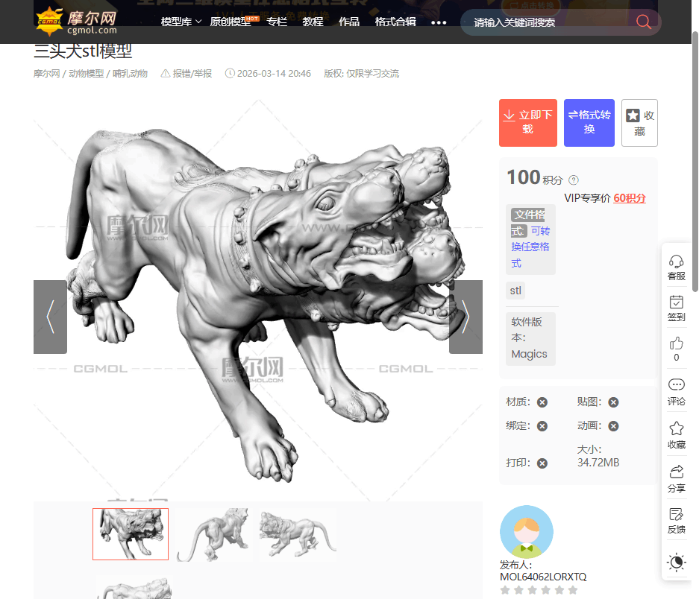
Task: Open the 格式合辑 nav item
Action: (x=395, y=22)
